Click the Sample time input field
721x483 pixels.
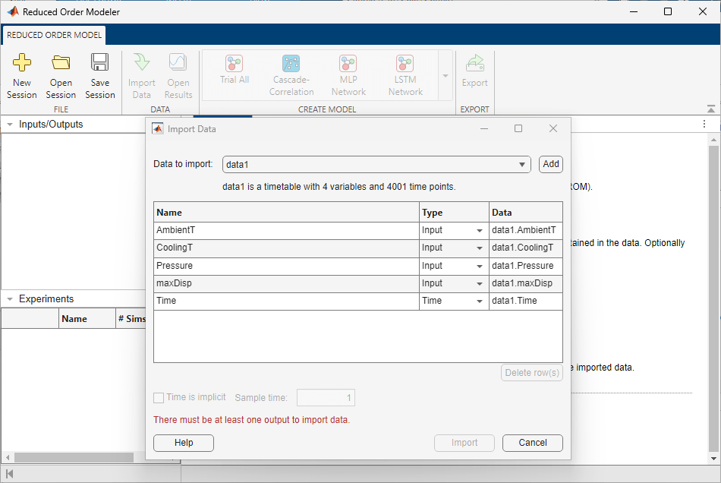(326, 397)
